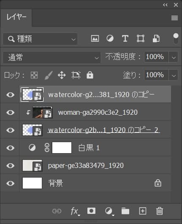Filter layers by text type
Screen dimensions: 182x224
(125, 38)
